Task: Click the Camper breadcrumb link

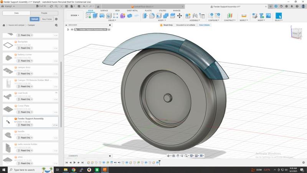Action: coord(31,25)
